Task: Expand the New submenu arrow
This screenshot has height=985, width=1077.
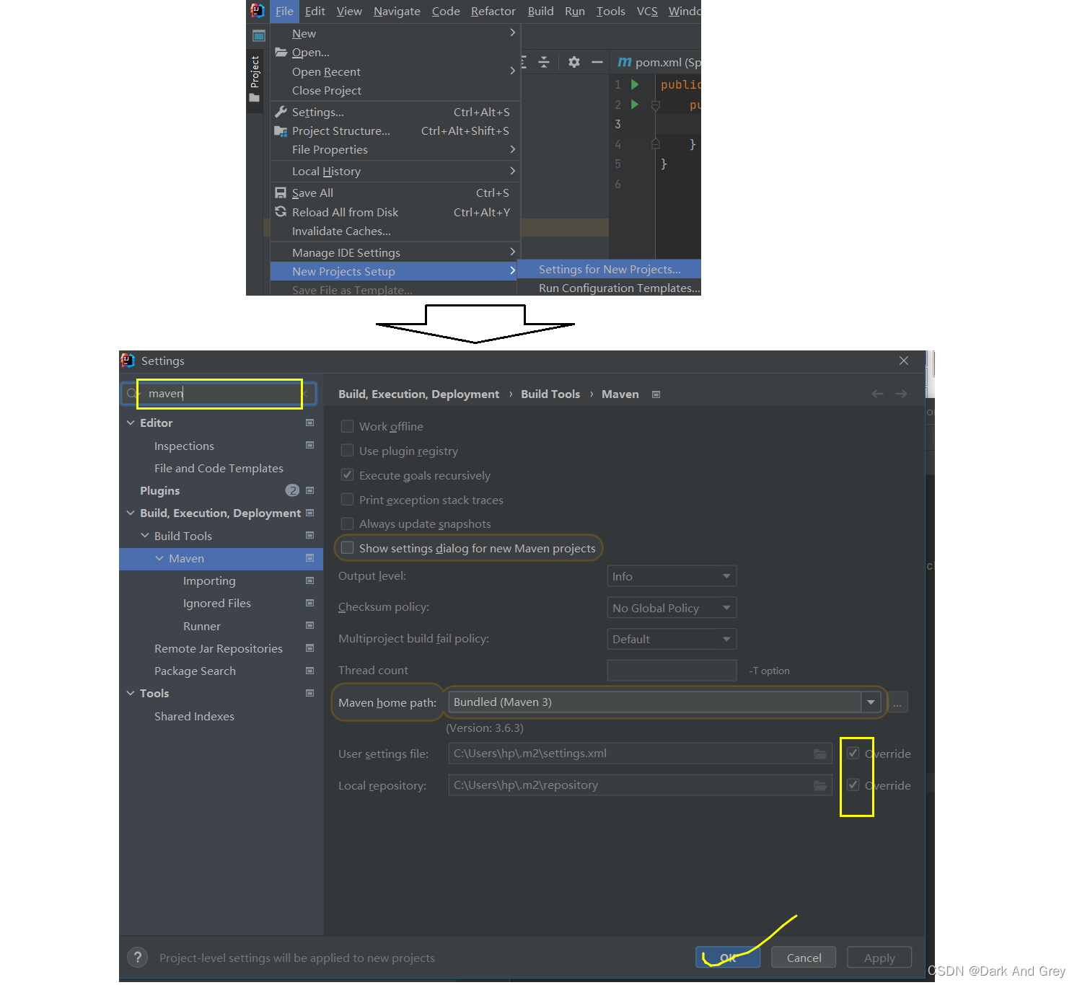Action: point(512,32)
